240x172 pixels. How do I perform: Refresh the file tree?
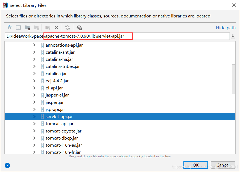tap(67, 28)
